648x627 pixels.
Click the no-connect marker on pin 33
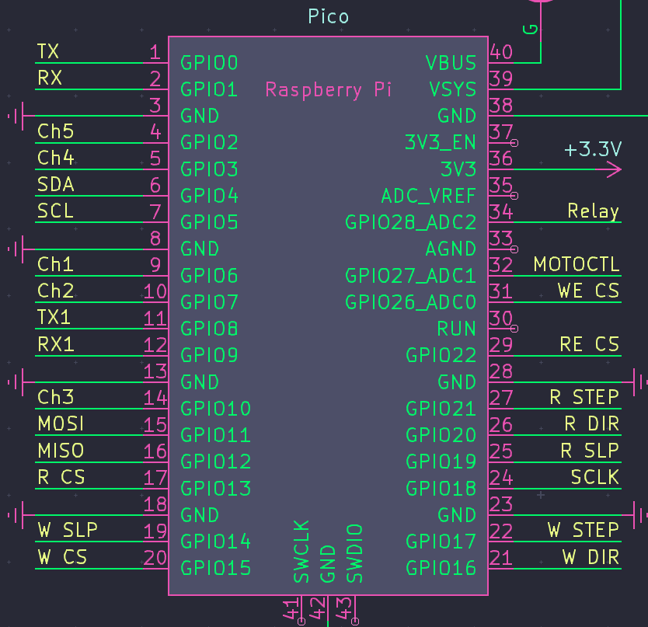[514, 249]
